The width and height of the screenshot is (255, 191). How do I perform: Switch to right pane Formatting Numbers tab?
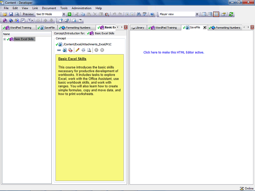pos(225,27)
